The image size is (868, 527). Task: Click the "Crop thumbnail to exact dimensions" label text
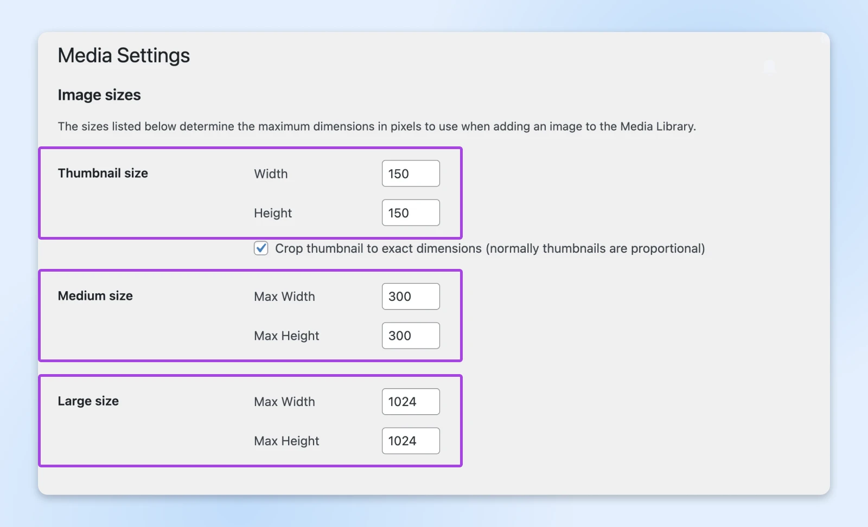click(489, 248)
